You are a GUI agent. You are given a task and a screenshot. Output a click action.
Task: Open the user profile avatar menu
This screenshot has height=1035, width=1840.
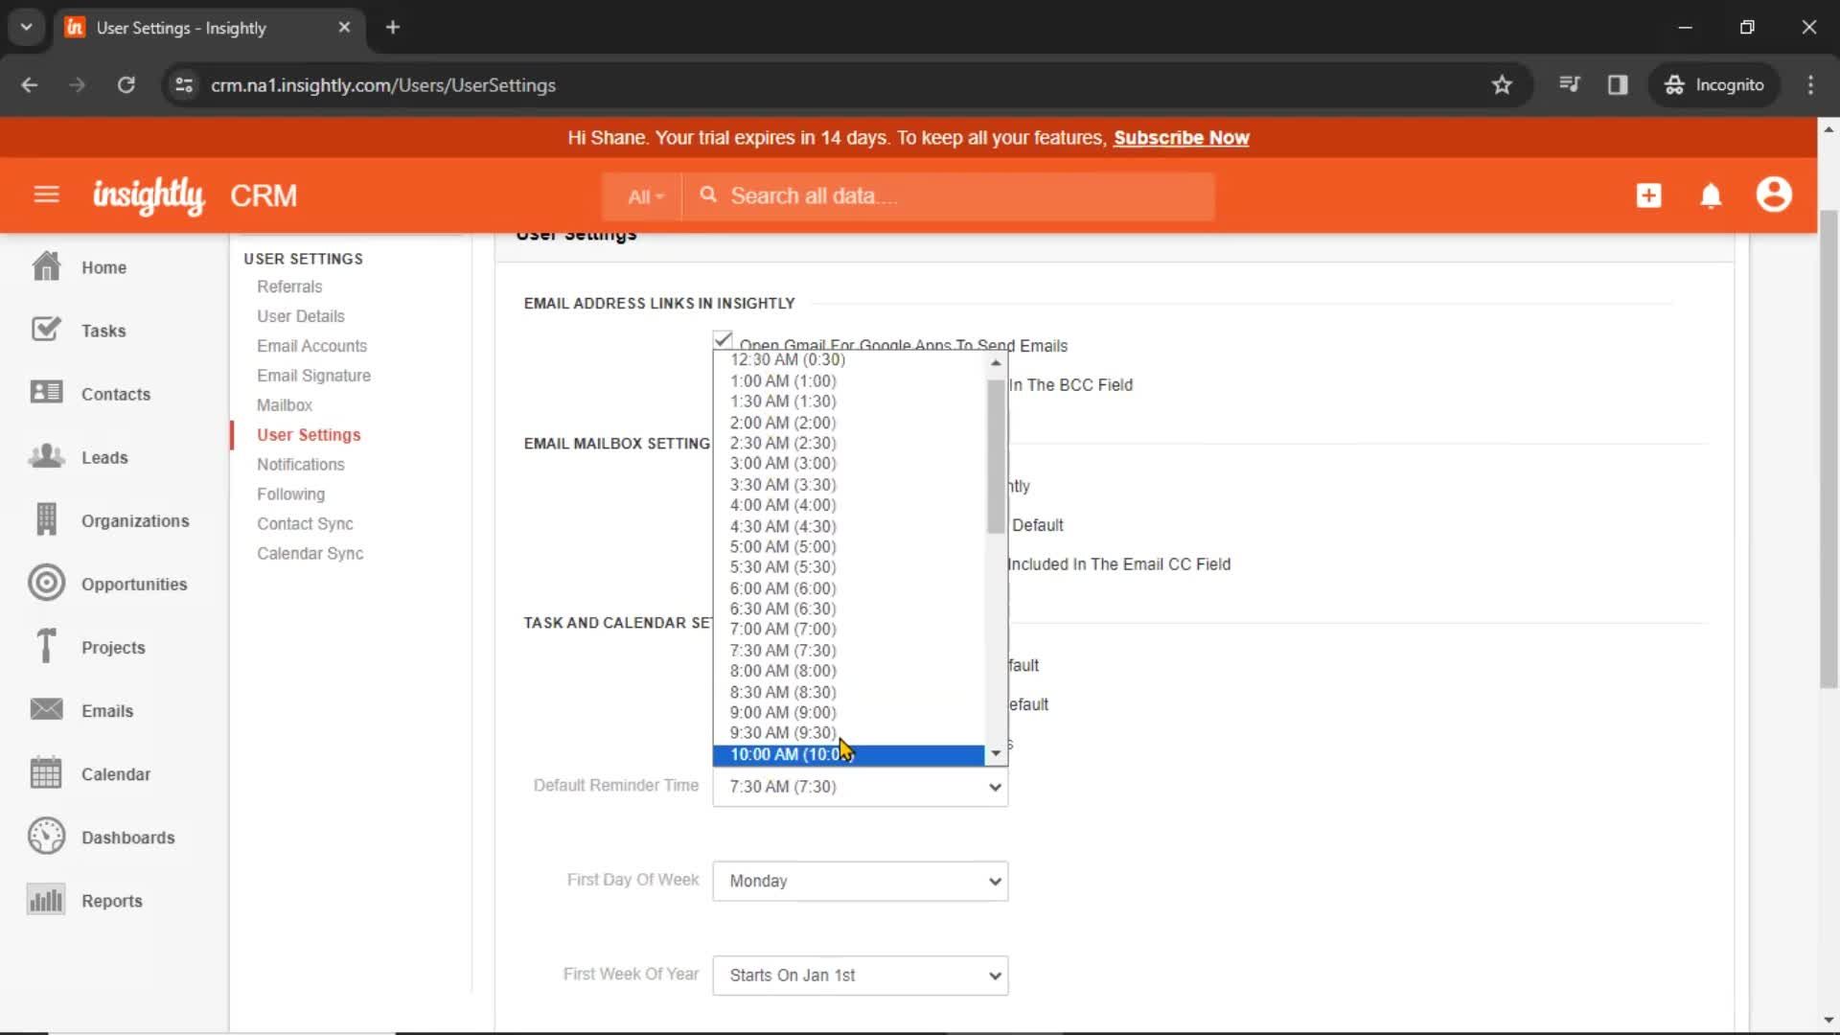tap(1774, 195)
